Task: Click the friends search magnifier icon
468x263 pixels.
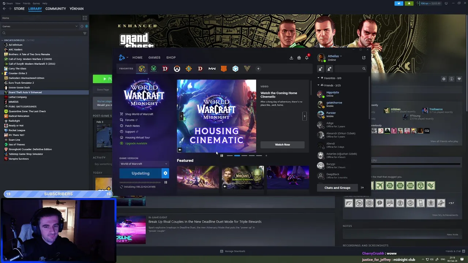Action: click(364, 69)
